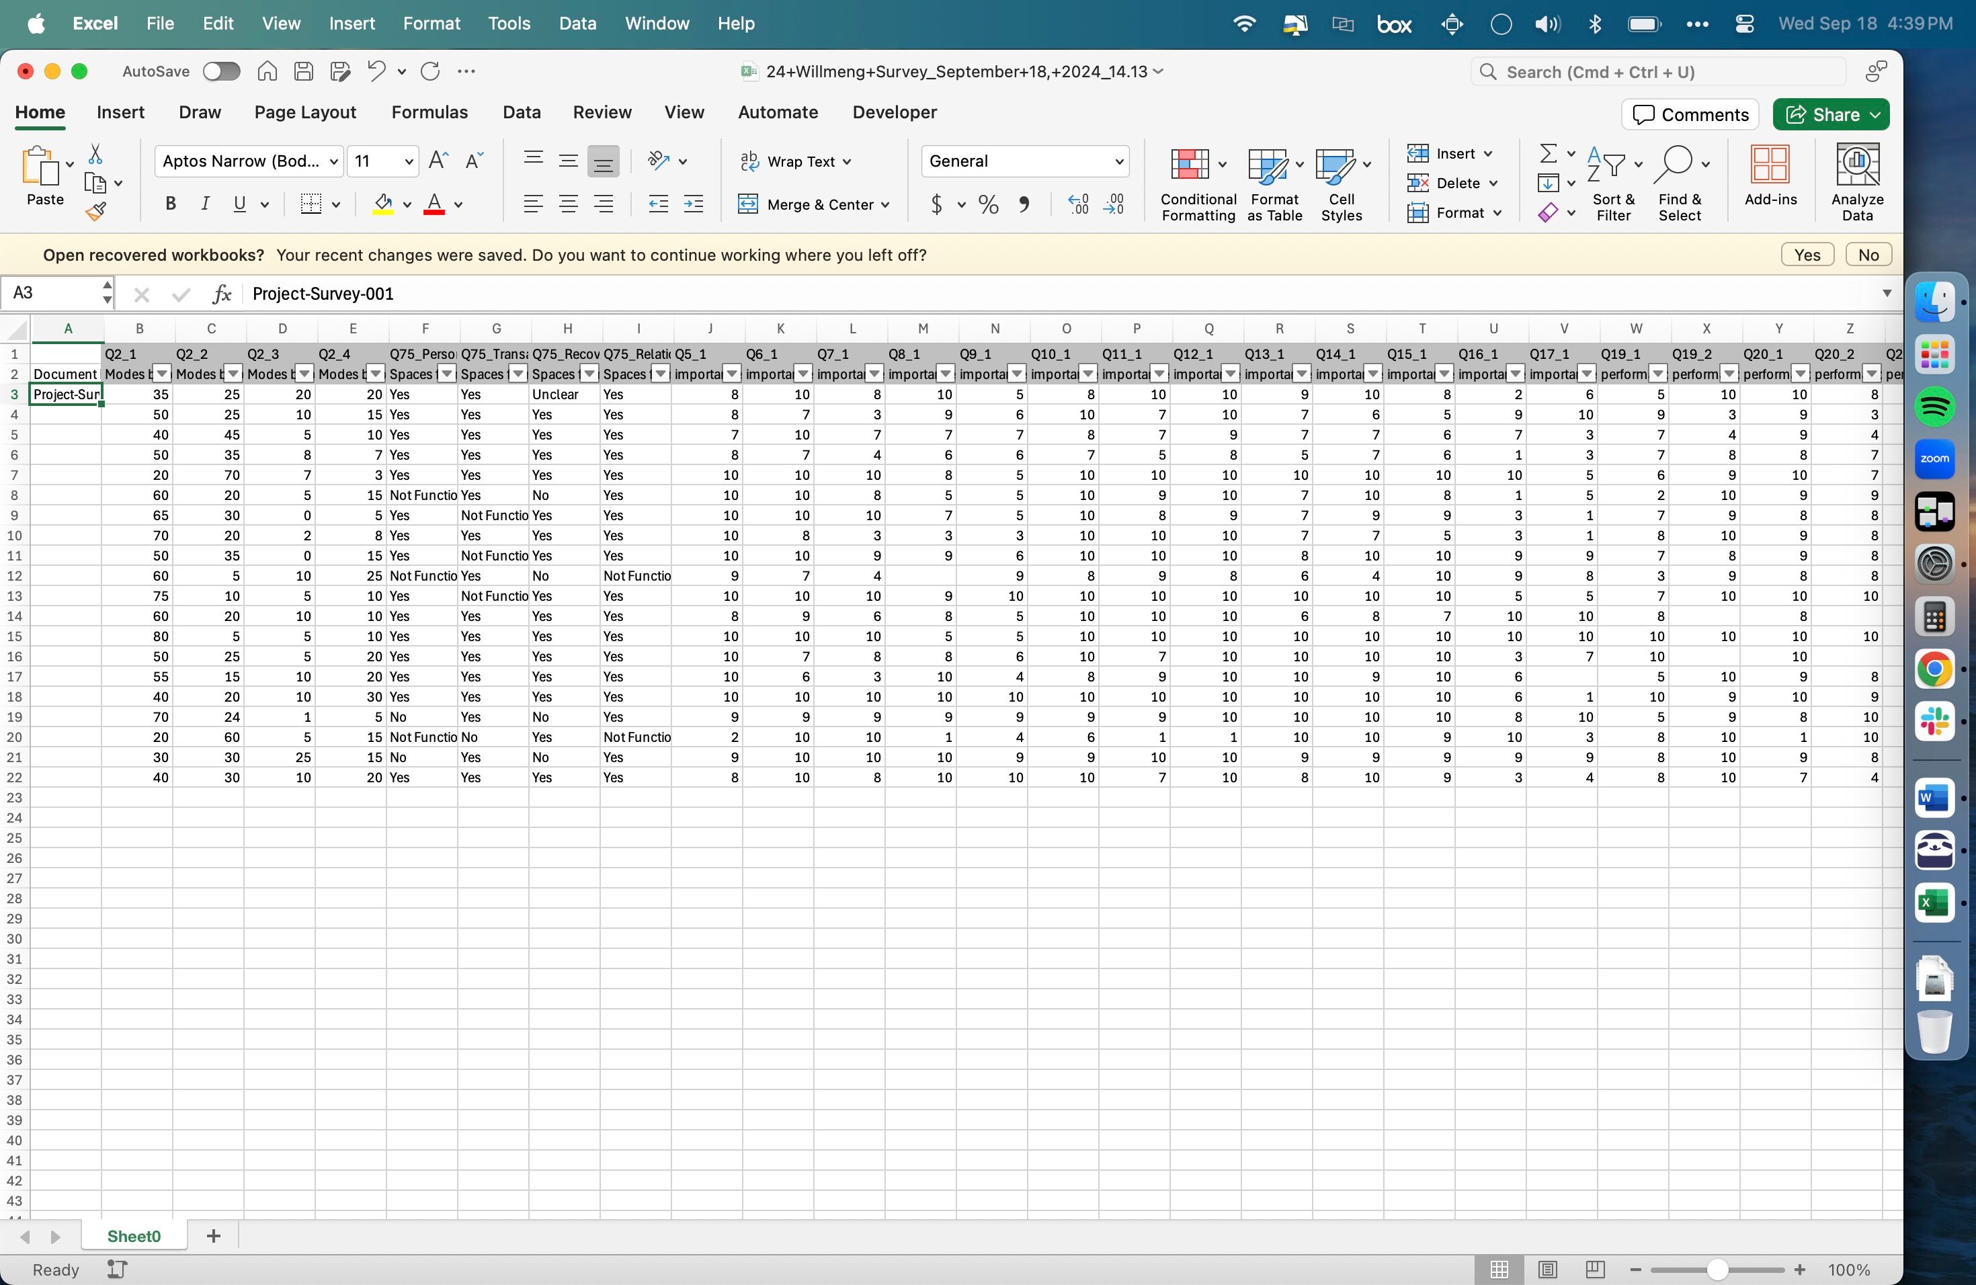The image size is (1976, 1285).
Task: Click the Format Painter brush icon
Action: [x=95, y=212]
